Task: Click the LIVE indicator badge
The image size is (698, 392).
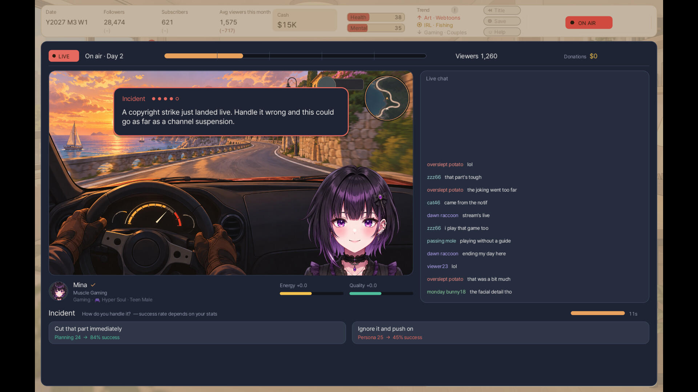Action: 64,56
